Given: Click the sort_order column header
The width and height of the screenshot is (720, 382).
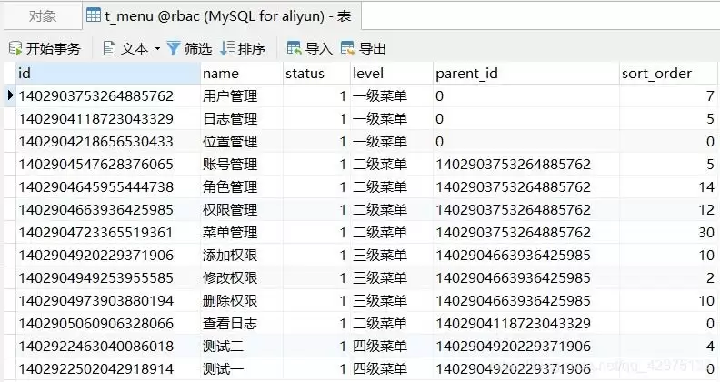Looking at the screenshot, I should click(x=668, y=74).
